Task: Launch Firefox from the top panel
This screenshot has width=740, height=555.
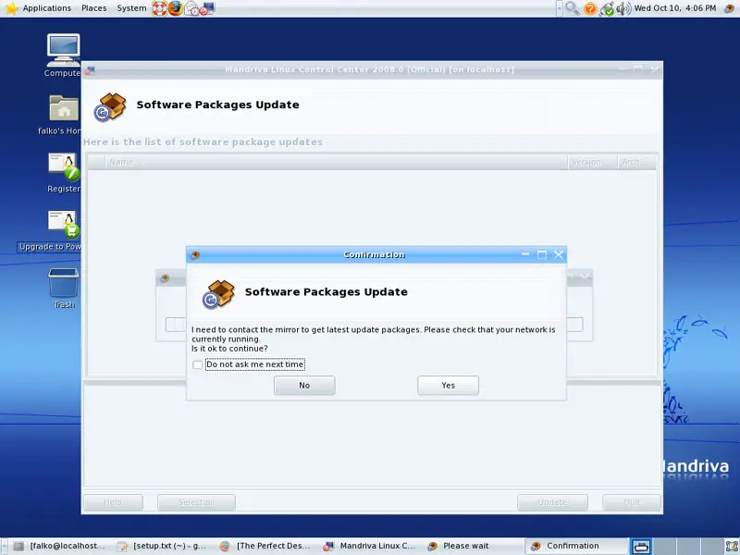Action: pyautogui.click(x=175, y=8)
